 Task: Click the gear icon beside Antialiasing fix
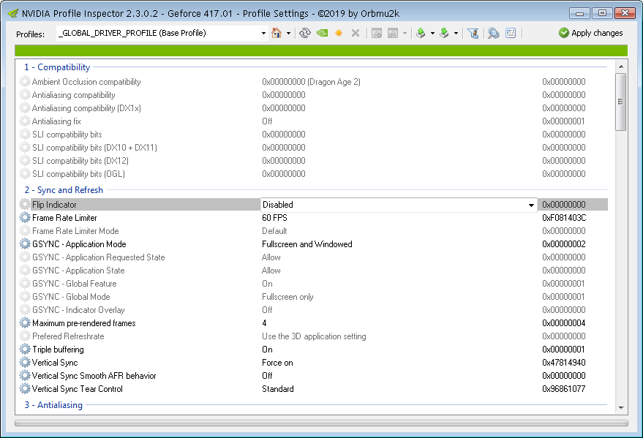point(25,121)
